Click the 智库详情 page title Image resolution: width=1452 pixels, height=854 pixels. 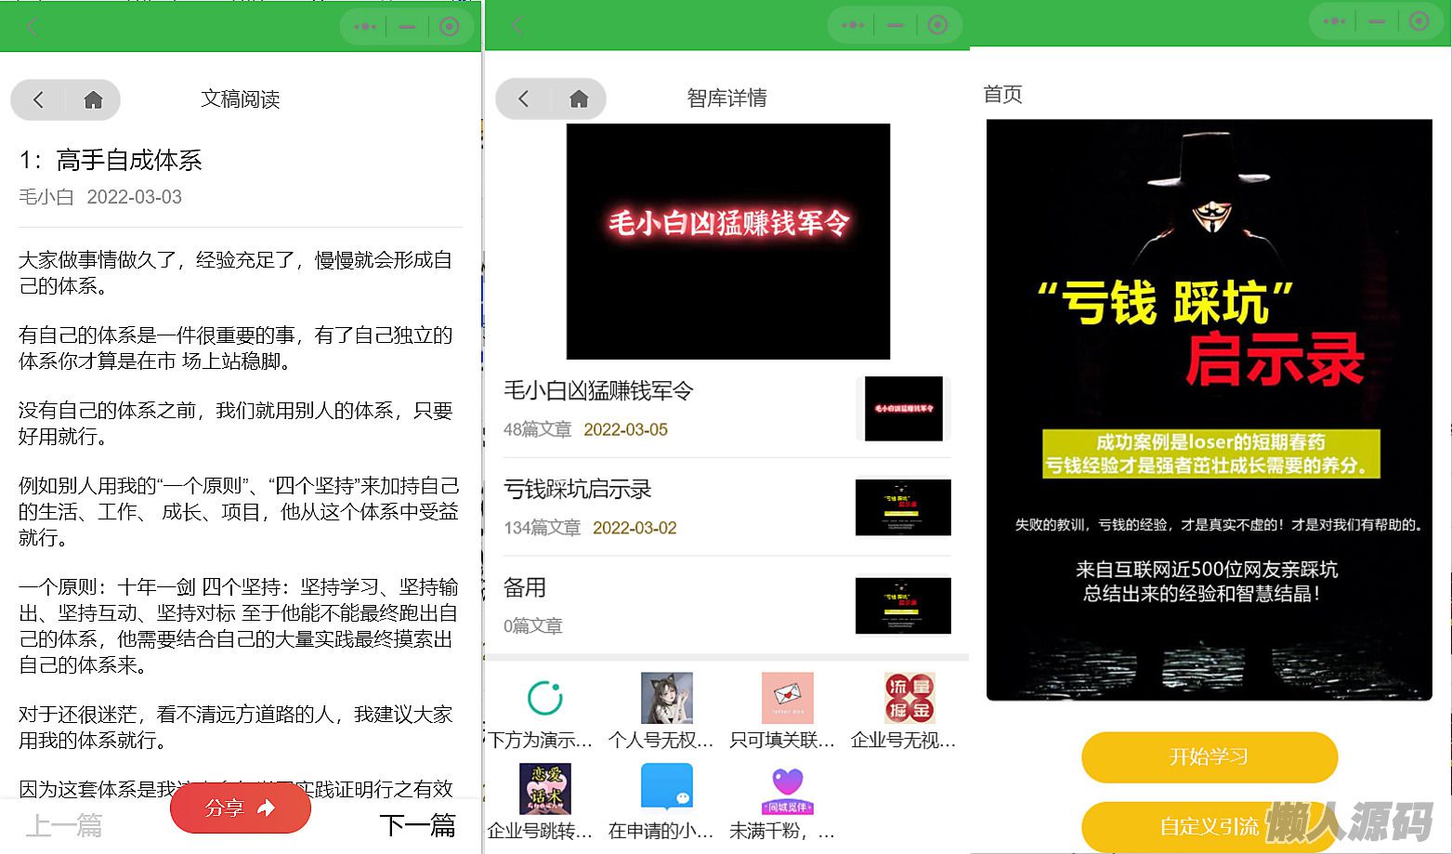(727, 99)
